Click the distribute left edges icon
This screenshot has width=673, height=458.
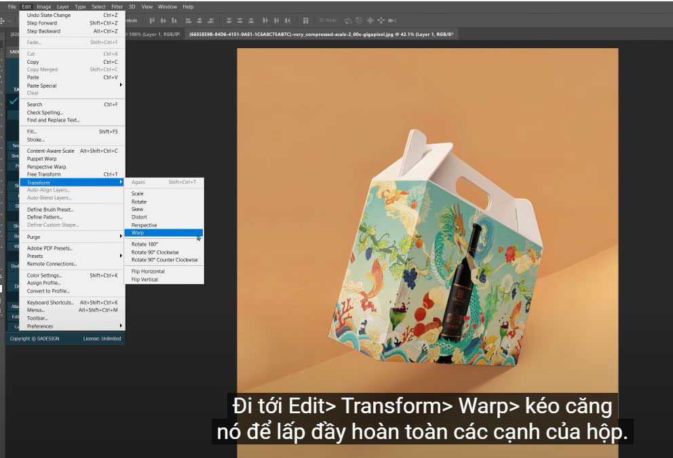(265, 20)
